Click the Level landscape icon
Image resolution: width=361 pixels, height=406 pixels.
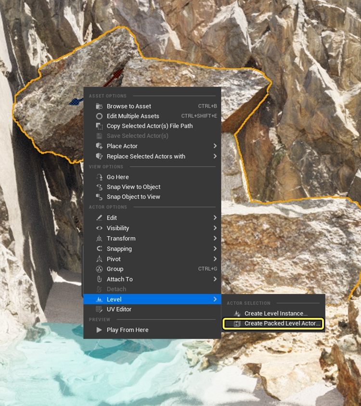[x=99, y=299]
